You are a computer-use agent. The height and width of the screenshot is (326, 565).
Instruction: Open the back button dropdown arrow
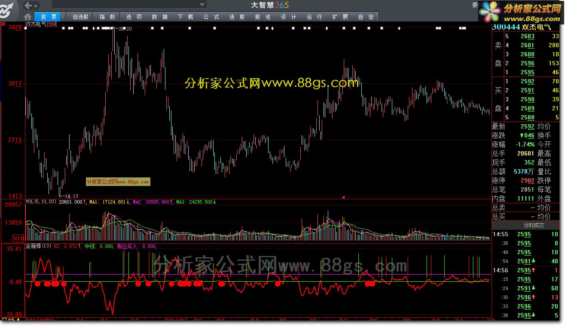click(37, 6)
